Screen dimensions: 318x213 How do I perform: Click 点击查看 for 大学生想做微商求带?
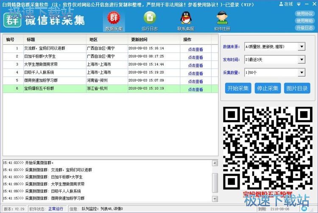tap(195, 65)
